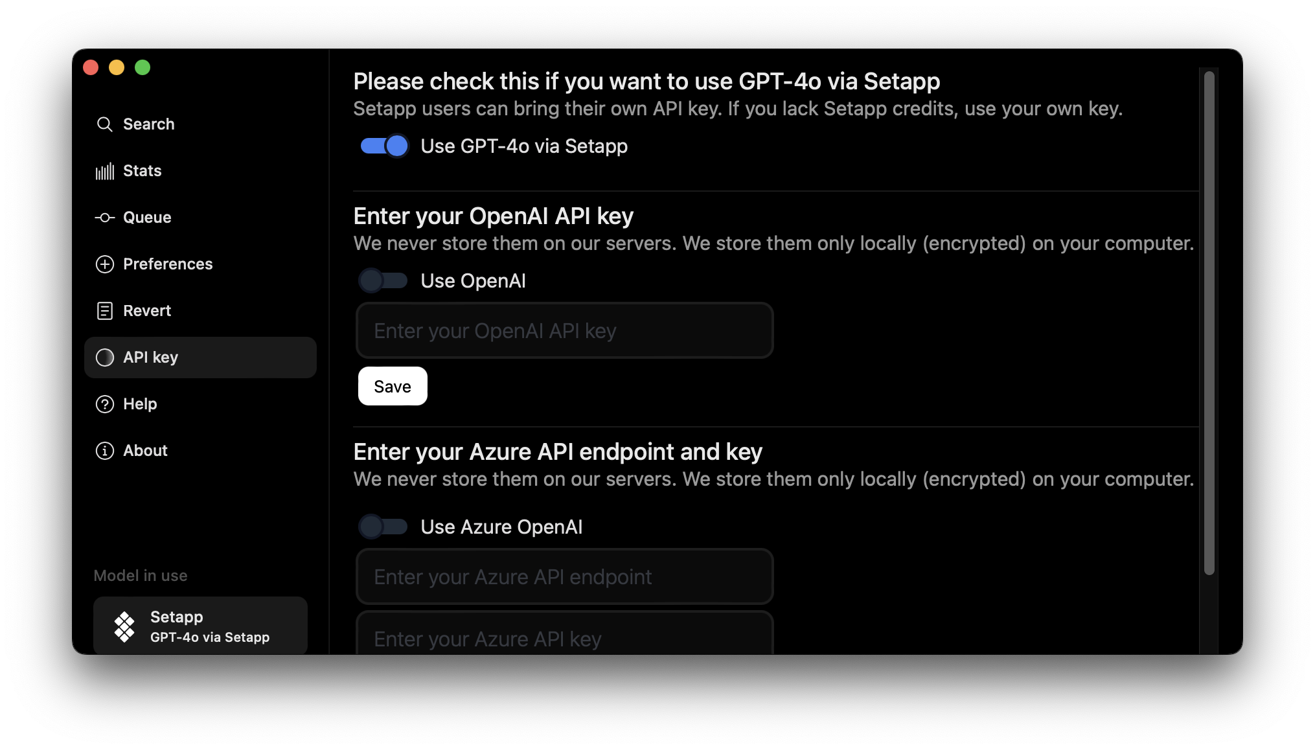The image size is (1315, 750).
Task: Click the Save button
Action: (393, 386)
